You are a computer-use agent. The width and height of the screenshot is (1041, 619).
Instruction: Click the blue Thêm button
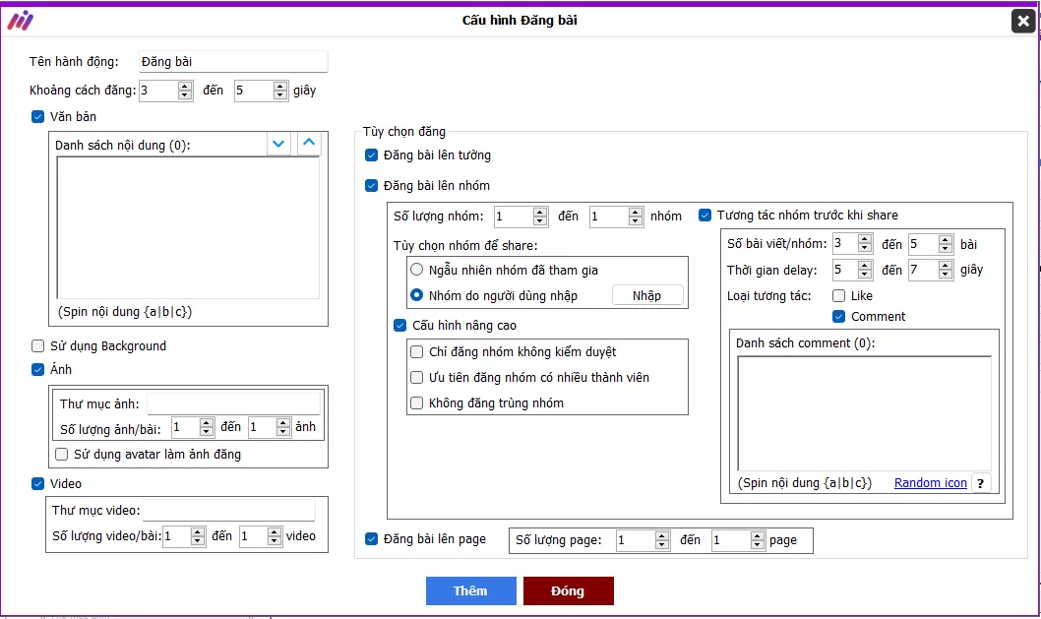(470, 590)
